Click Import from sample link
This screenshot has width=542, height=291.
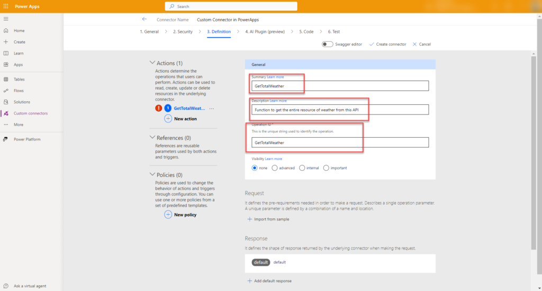click(268, 219)
